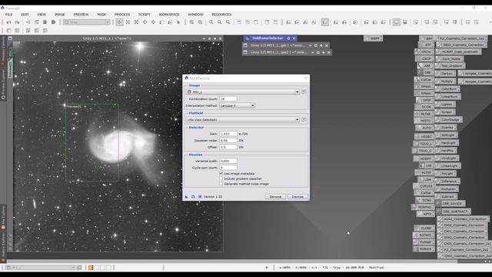Click the first shaded M51_L_gal image window bar
This screenshot has height=277, width=492.
tap(286, 45)
